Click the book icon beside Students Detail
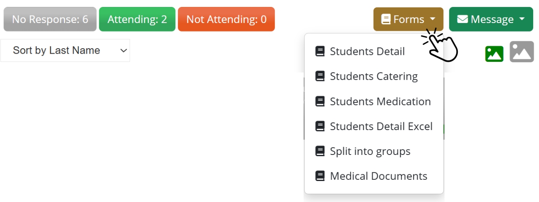This screenshot has width=539, height=202. point(320,51)
